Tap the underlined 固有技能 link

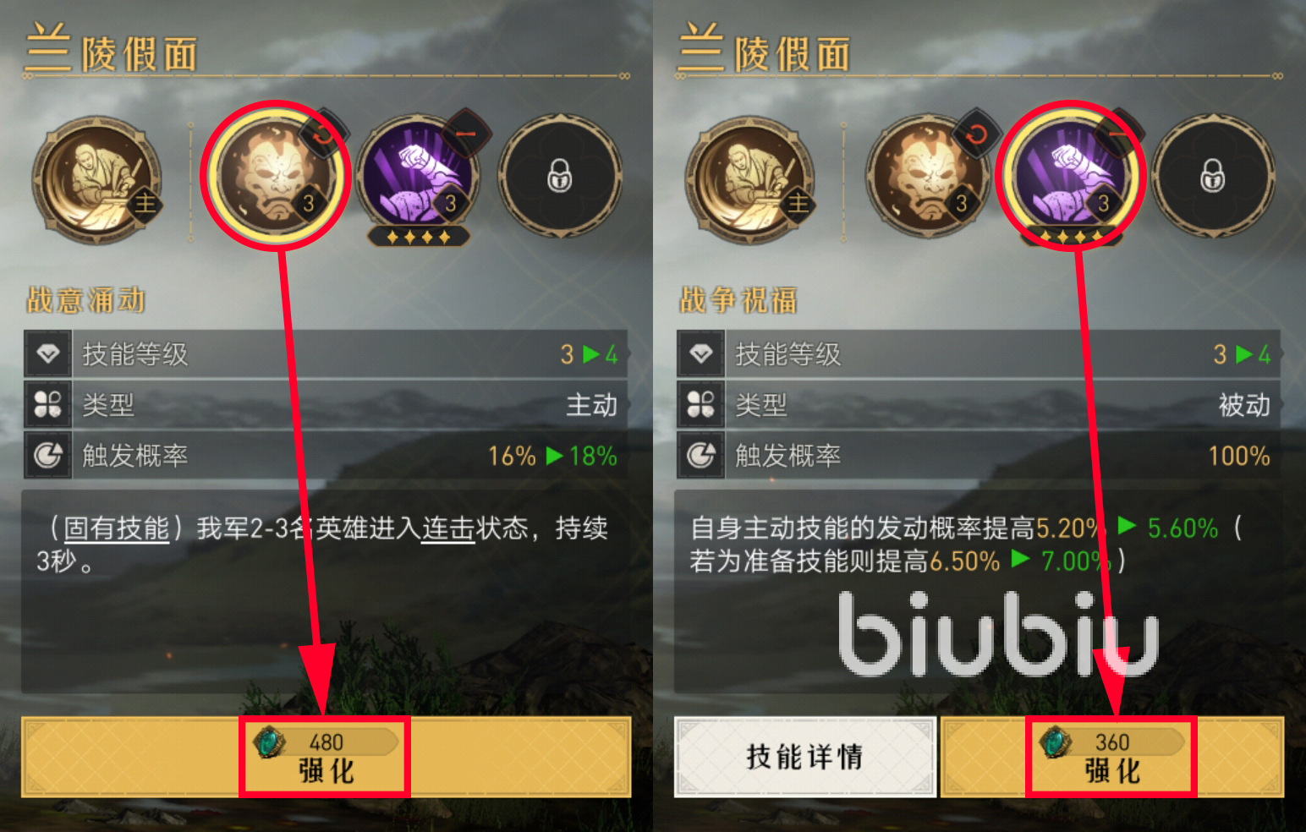(117, 529)
